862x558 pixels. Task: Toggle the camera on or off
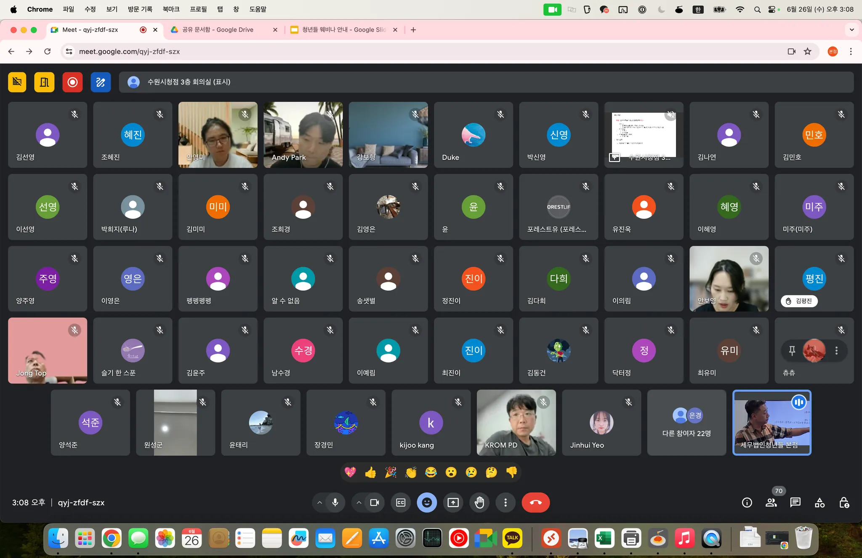[x=374, y=502]
